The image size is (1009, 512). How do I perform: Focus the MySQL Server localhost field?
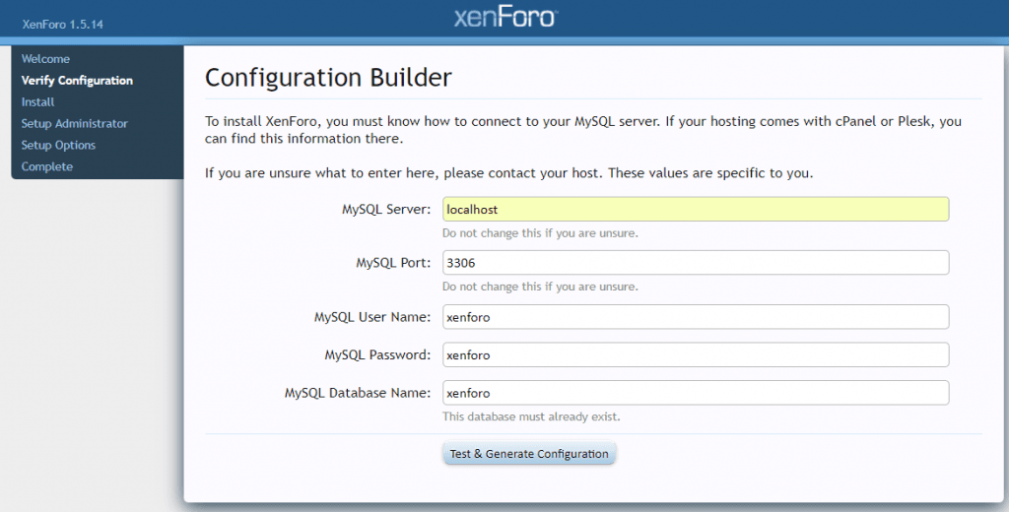pyautogui.click(x=696, y=209)
